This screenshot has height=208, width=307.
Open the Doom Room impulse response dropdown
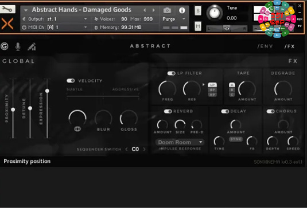pos(180,142)
